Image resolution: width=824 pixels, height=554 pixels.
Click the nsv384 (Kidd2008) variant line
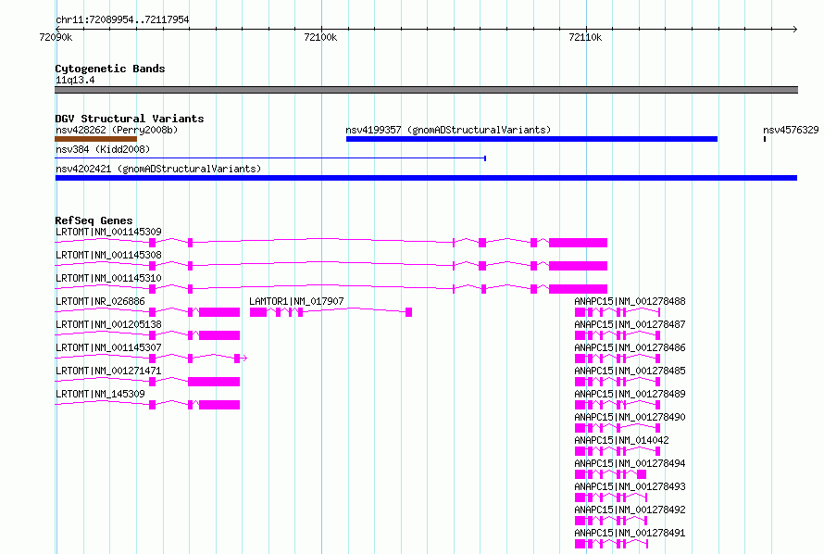[x=270, y=158]
